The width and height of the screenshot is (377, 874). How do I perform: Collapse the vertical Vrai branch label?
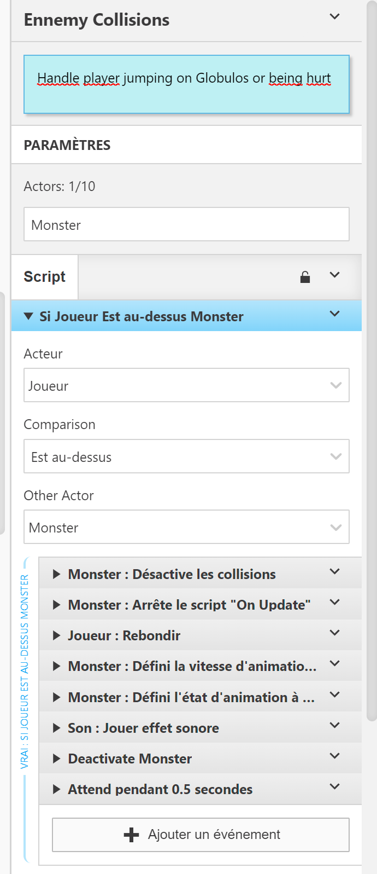(x=25, y=672)
